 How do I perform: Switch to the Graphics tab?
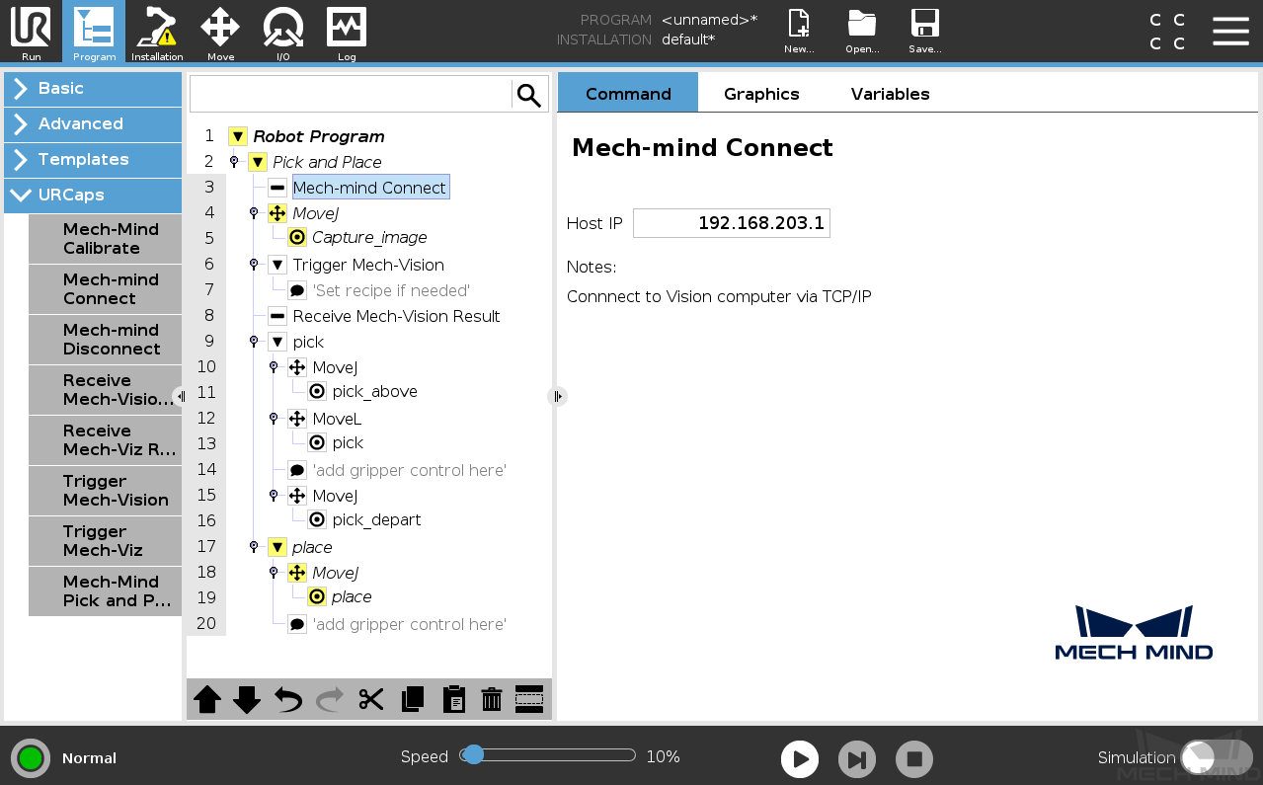coord(761,94)
